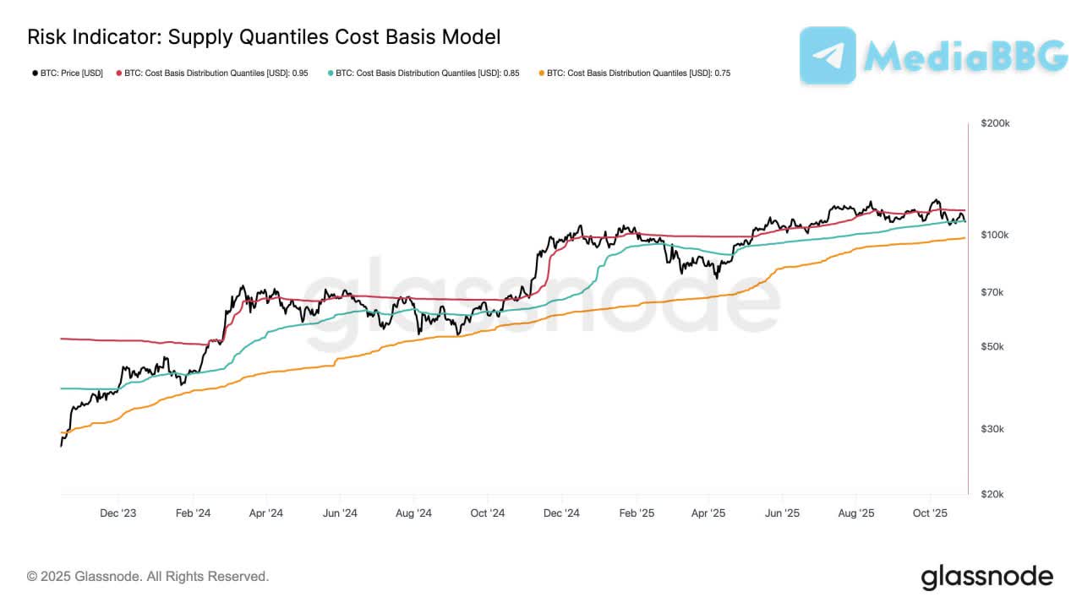The height and width of the screenshot is (608, 1082).
Task: Select the Dec '23 x-axis label
Action: click(118, 513)
